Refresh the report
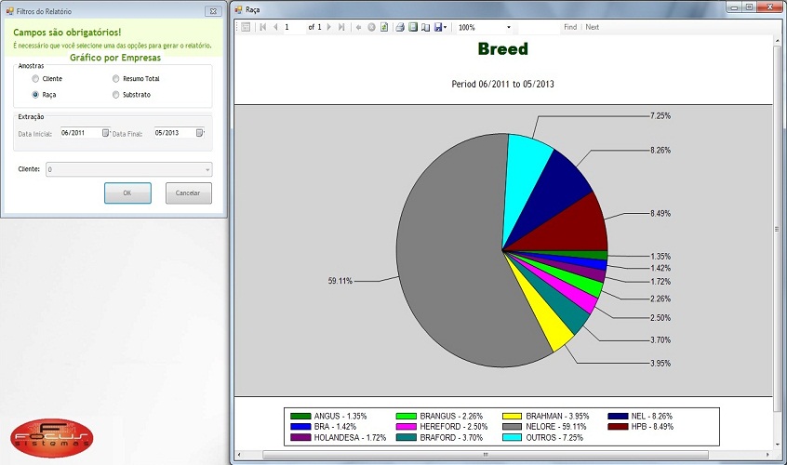787x465 pixels. 384,27
